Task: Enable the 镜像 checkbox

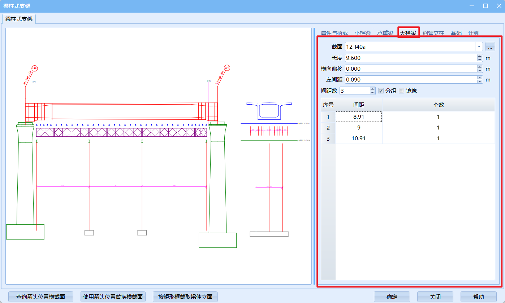Action: click(401, 91)
